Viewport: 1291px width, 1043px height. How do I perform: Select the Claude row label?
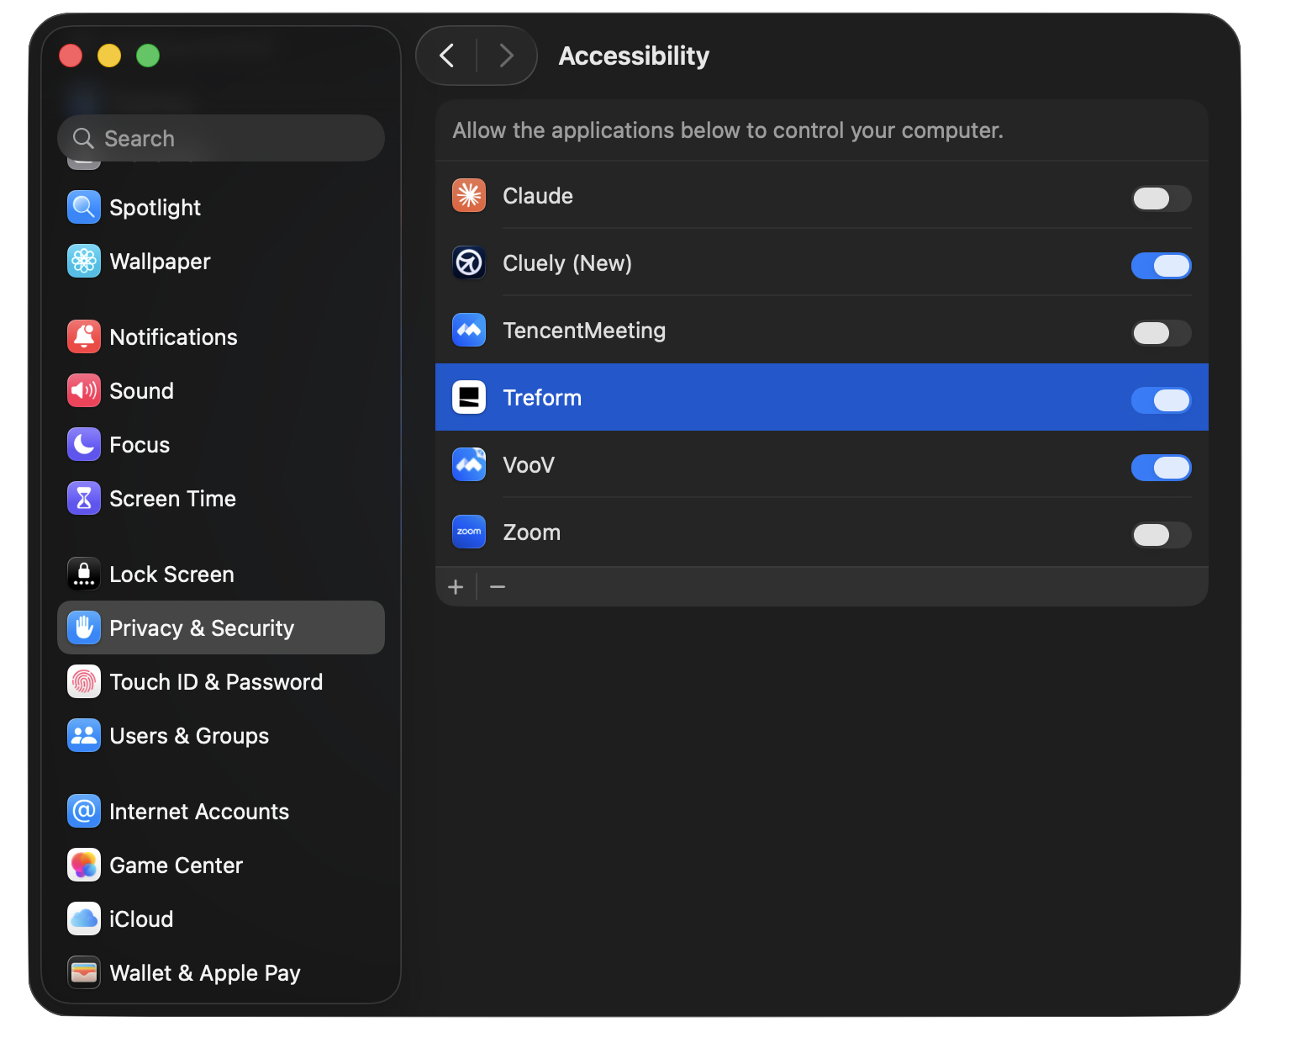[x=538, y=196]
